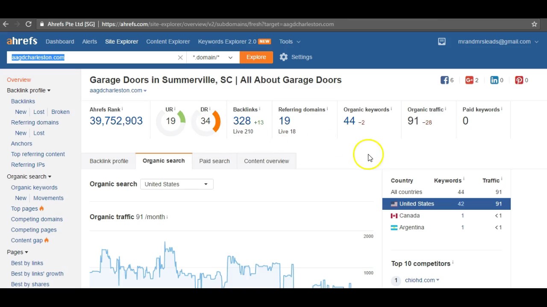The image size is (547, 307).
Task: Open Top referring content link
Action: pyautogui.click(x=38, y=154)
